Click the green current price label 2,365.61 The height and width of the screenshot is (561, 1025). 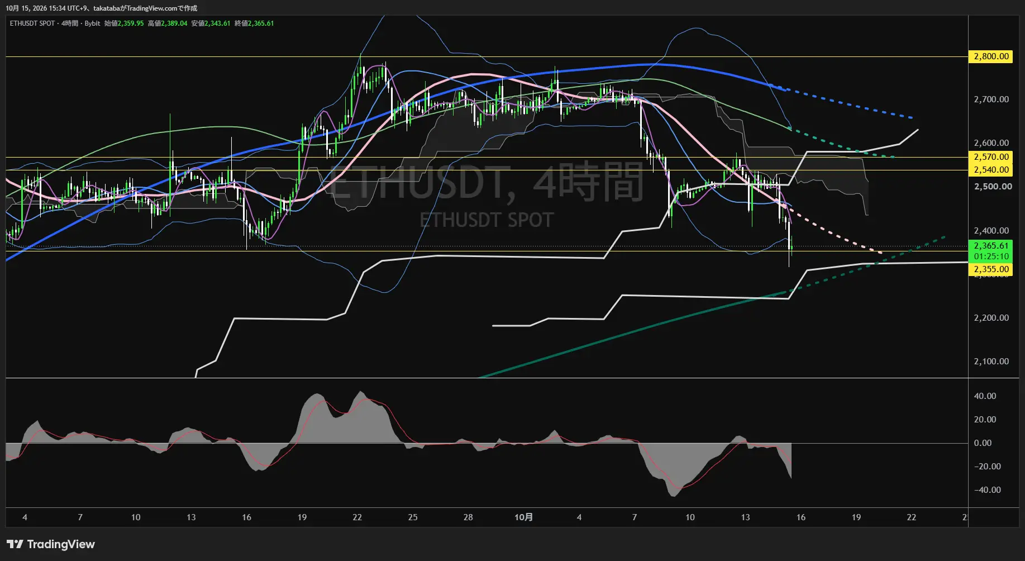click(991, 246)
